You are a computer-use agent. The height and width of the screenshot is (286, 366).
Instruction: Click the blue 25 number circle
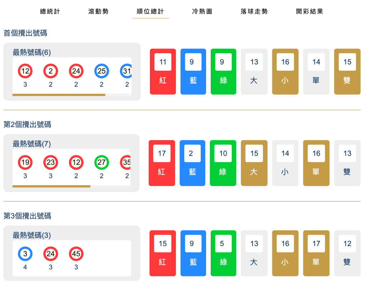click(x=102, y=71)
